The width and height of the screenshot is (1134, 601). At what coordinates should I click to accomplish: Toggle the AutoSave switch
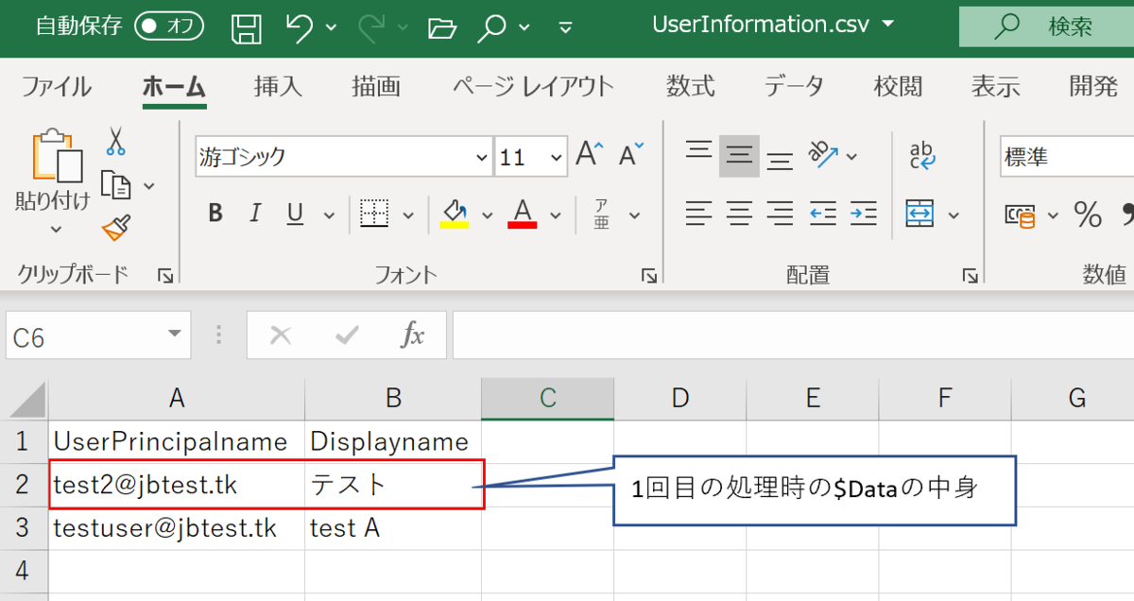[x=168, y=26]
